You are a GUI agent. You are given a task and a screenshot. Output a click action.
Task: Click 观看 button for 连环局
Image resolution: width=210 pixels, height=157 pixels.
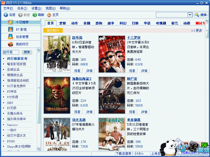77,71
